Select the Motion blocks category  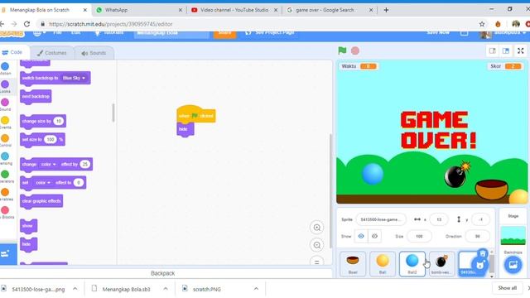(5, 68)
